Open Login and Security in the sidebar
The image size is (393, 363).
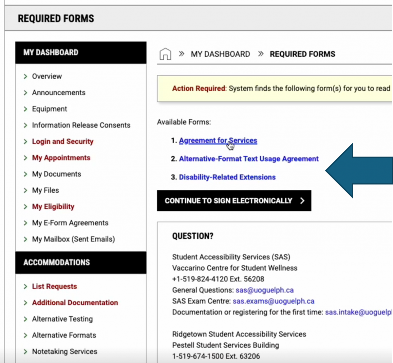[x=63, y=142]
